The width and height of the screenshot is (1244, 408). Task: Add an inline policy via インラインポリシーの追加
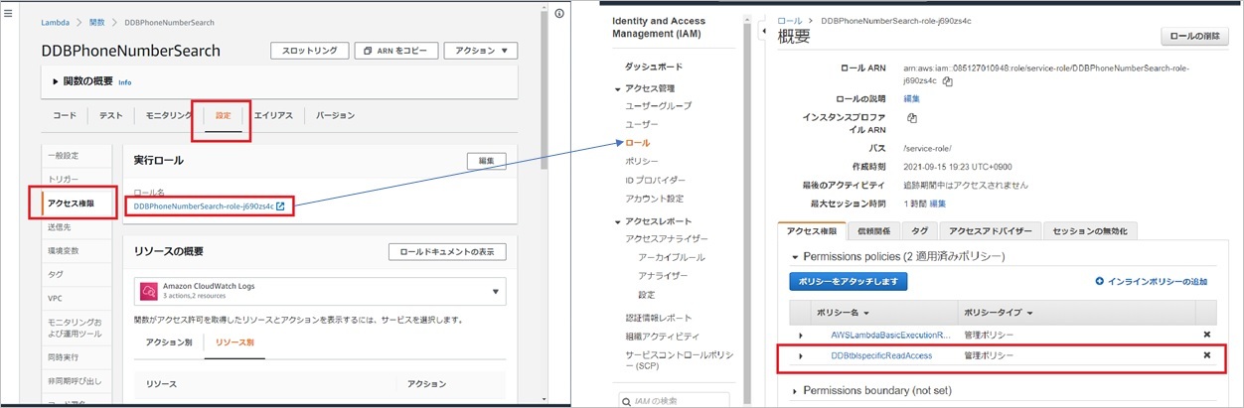point(1152,282)
